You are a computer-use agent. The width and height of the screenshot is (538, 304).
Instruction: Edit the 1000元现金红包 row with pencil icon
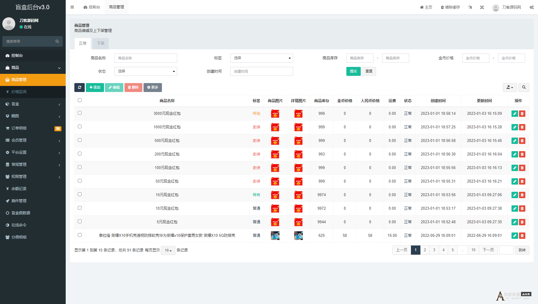515,127
